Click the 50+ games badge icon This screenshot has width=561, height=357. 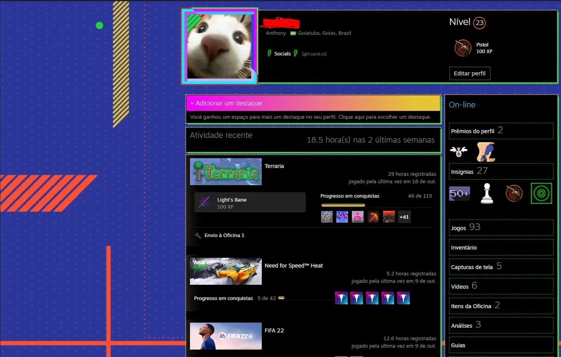(x=459, y=193)
